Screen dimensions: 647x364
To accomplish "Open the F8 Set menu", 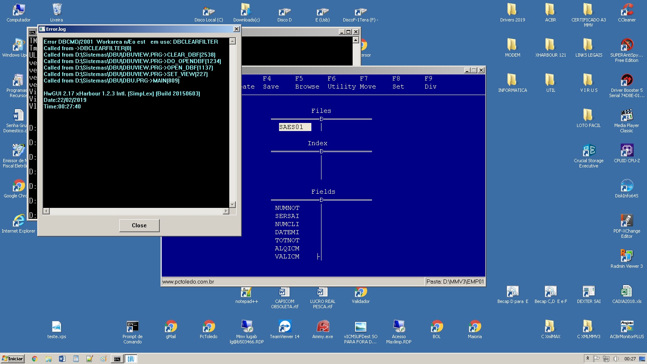I will coord(398,83).
